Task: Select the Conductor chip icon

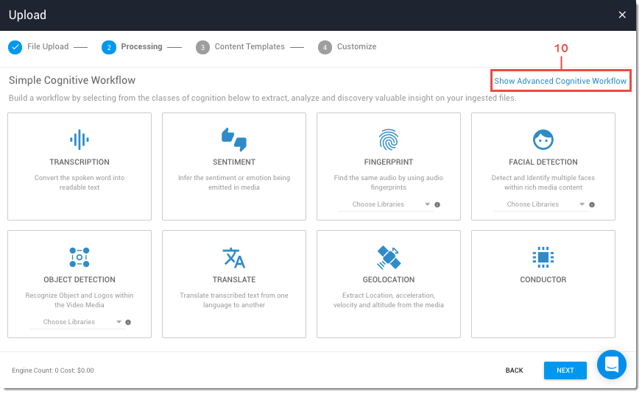Action: point(543,257)
